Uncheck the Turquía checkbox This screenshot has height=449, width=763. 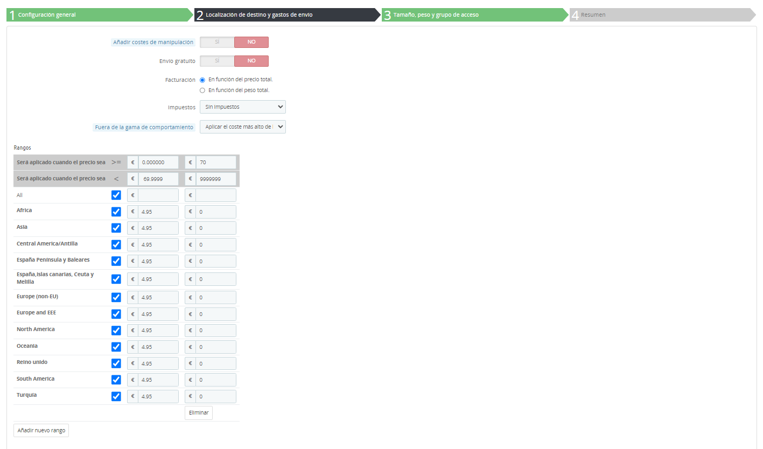pos(116,397)
